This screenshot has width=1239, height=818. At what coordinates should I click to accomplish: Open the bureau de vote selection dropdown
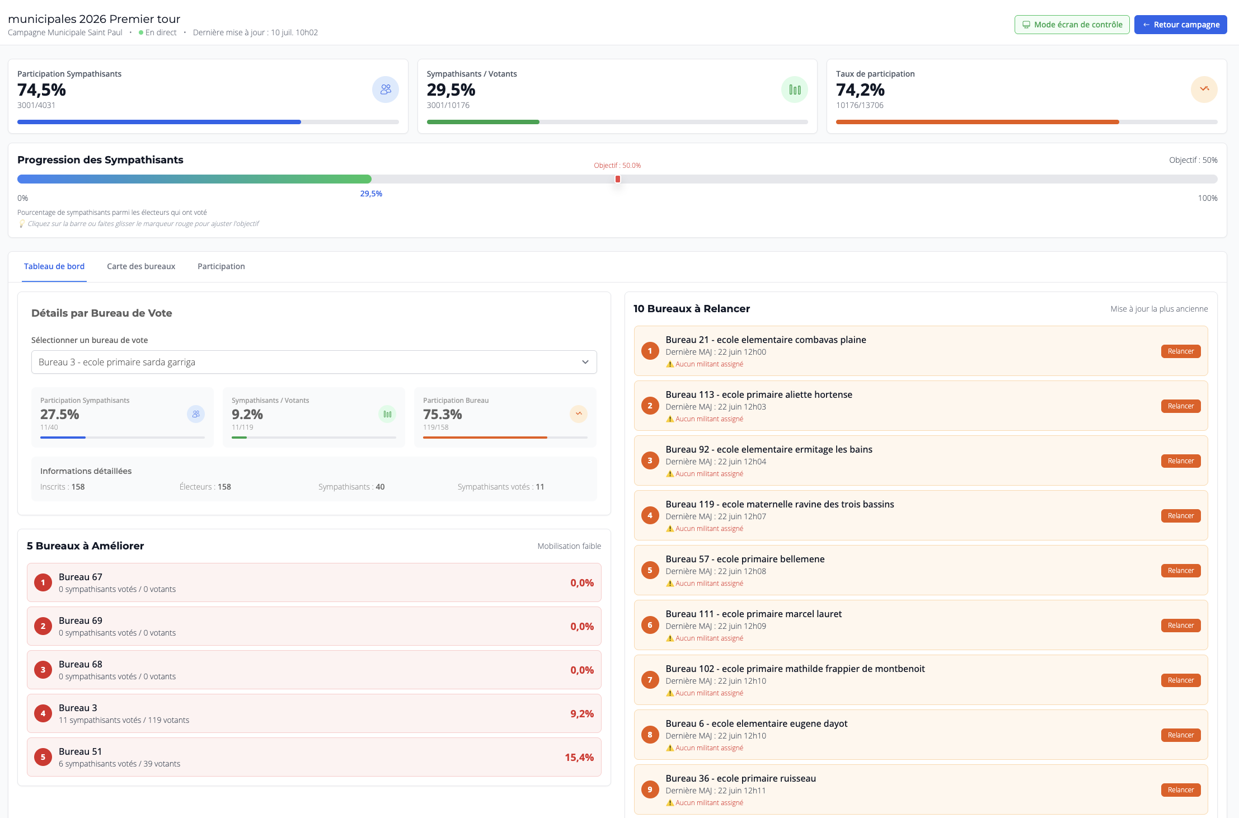coord(314,362)
